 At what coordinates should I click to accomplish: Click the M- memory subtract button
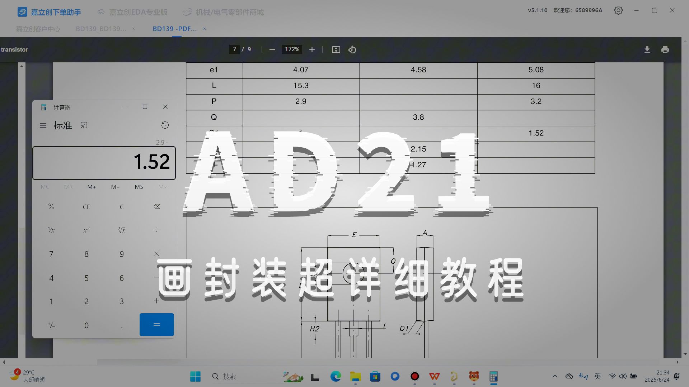pyautogui.click(x=115, y=187)
